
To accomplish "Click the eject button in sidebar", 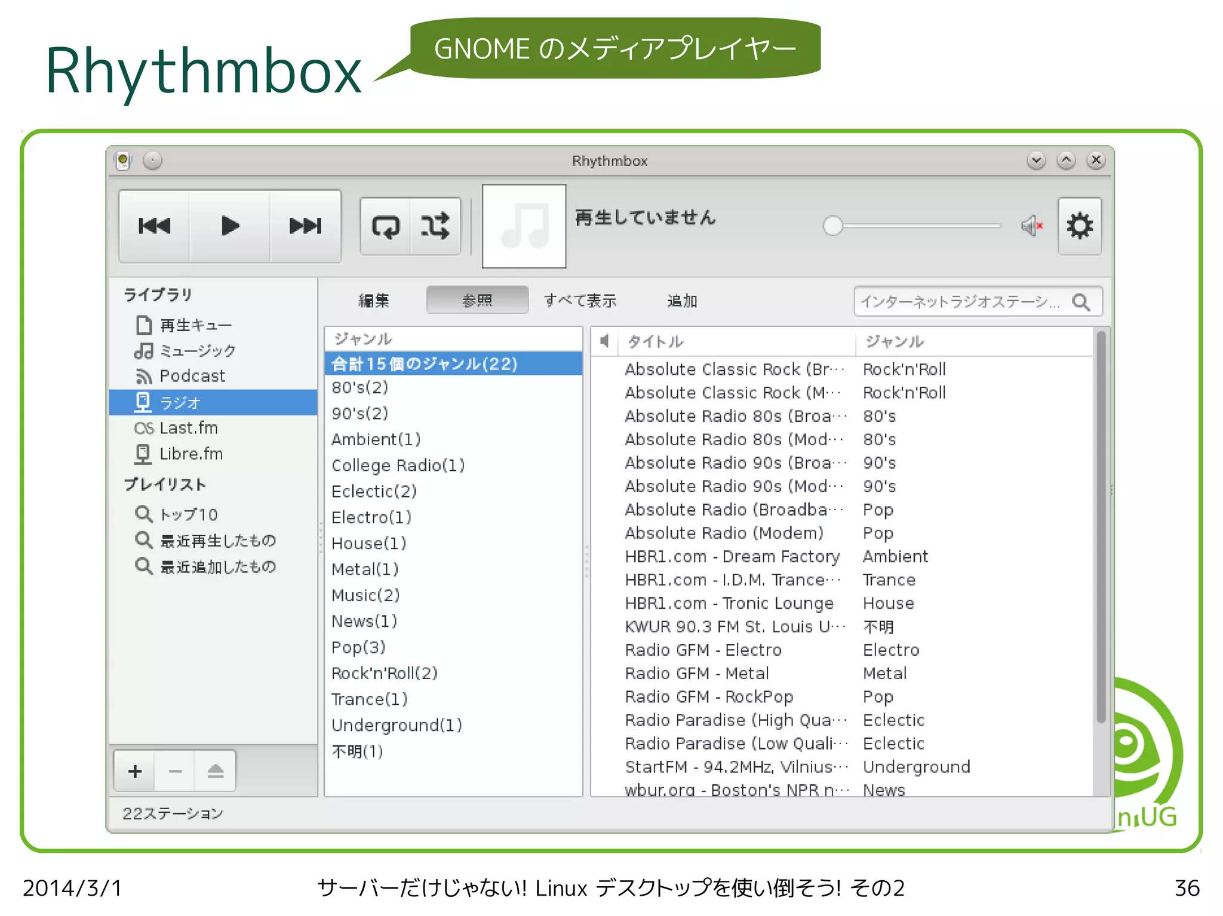I will tap(215, 771).
